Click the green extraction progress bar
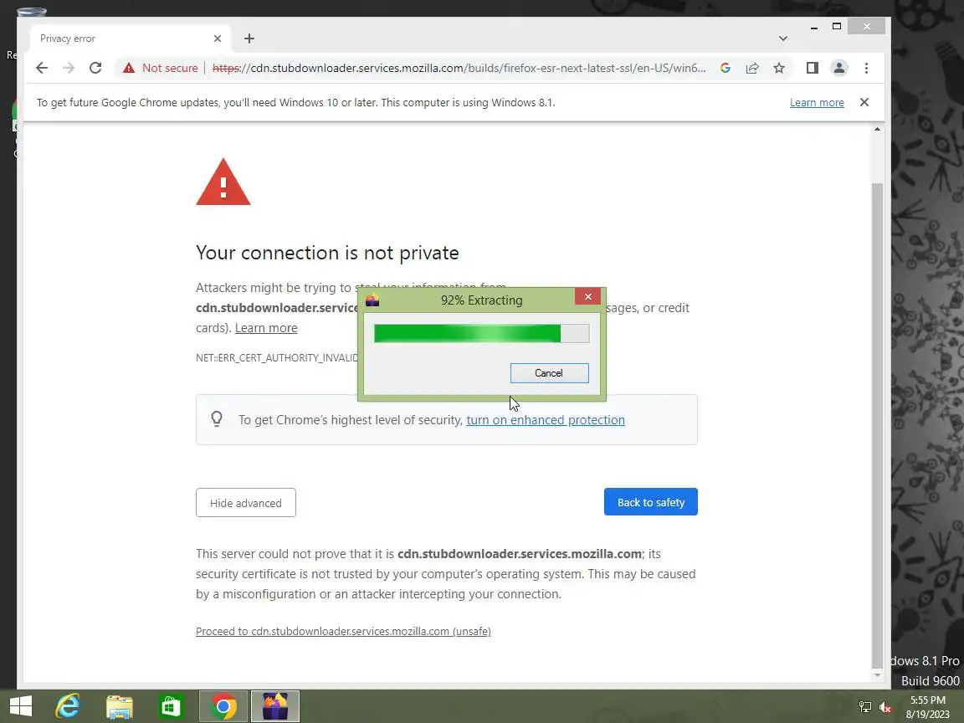 [x=481, y=333]
